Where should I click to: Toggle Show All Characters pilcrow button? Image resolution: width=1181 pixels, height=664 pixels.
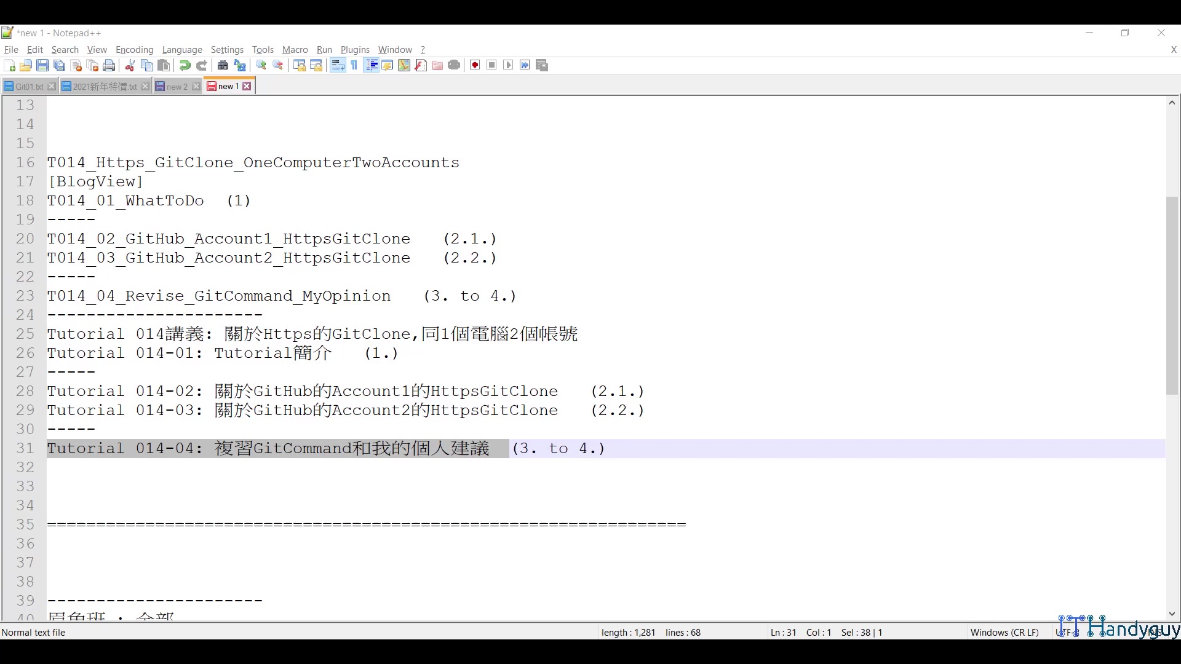pyautogui.click(x=354, y=65)
